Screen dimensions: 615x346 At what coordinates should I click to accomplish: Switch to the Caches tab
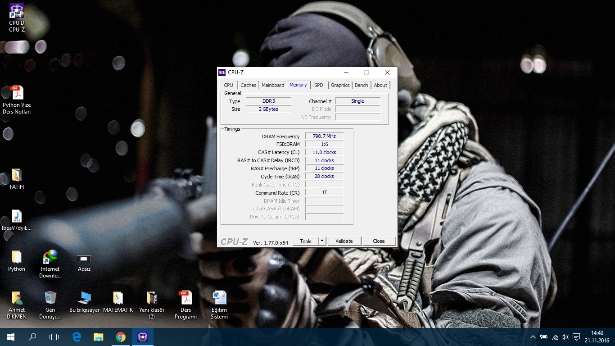[x=248, y=85]
